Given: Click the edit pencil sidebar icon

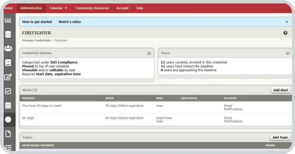Looking at the screenshot, I should coord(8,77).
